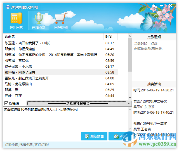Click the app logo beside 欢迎光临XX网吧

point(8,7)
